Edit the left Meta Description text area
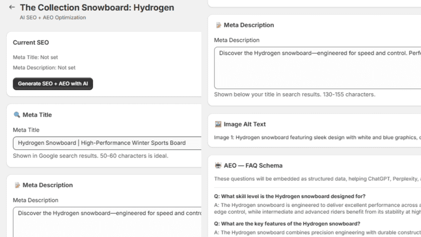421x237 pixels. point(107,222)
